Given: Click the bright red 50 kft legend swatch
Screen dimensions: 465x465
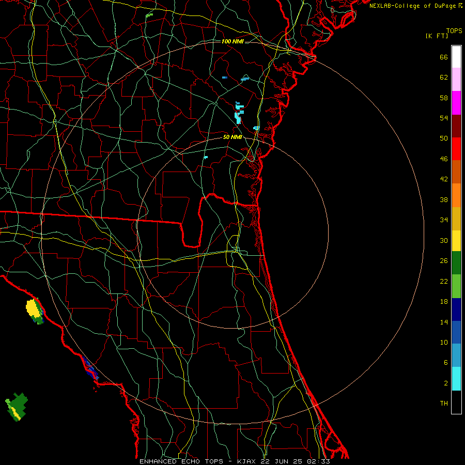Looking at the screenshot, I should [x=456, y=149].
